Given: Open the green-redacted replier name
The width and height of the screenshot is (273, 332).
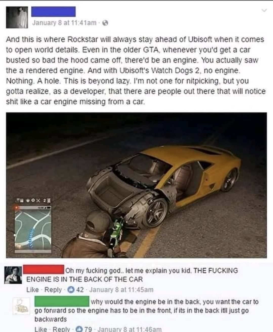Looking at the screenshot, I should [62, 301].
